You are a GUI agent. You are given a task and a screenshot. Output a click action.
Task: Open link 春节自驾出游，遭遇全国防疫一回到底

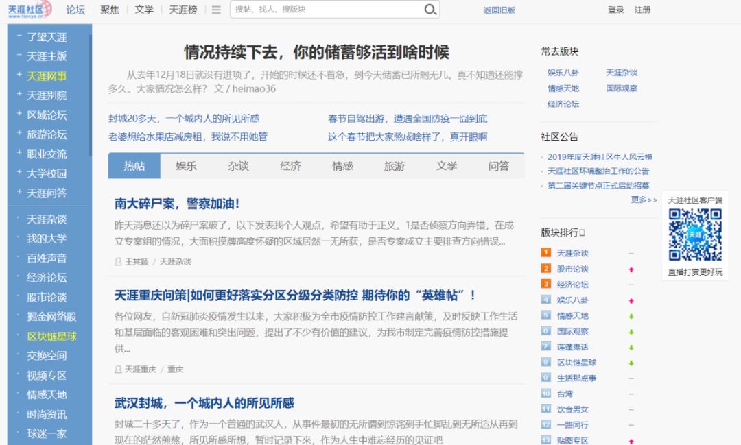pos(408,119)
